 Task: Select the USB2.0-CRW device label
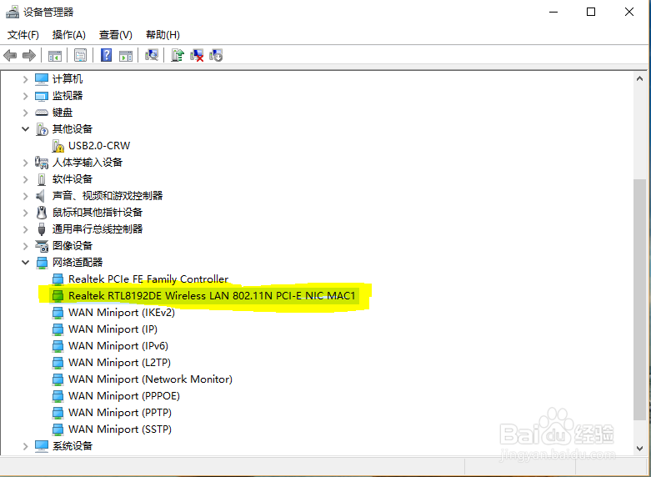point(99,146)
